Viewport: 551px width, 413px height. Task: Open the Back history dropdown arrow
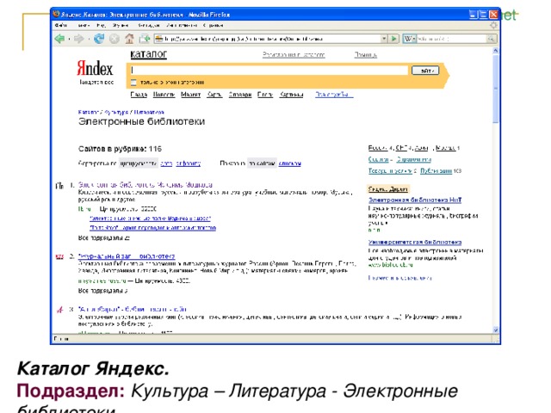coord(69,39)
